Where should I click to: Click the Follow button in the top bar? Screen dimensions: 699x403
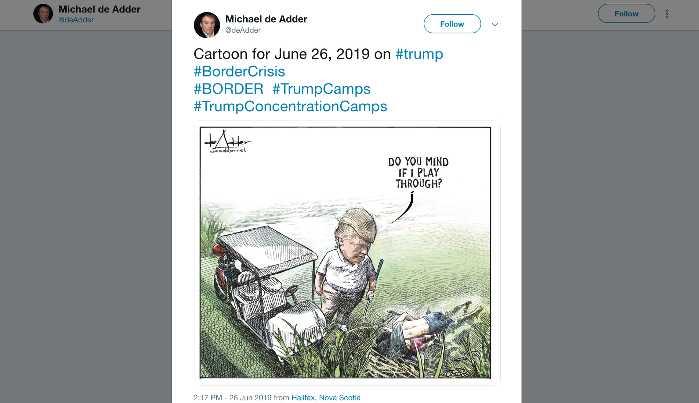click(x=626, y=13)
